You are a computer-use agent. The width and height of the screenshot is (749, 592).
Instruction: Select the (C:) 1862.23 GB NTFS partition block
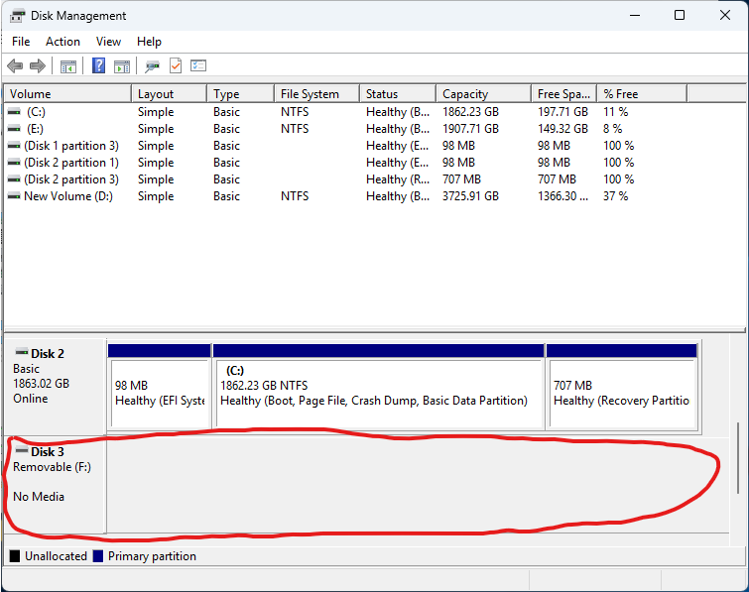[378, 392]
